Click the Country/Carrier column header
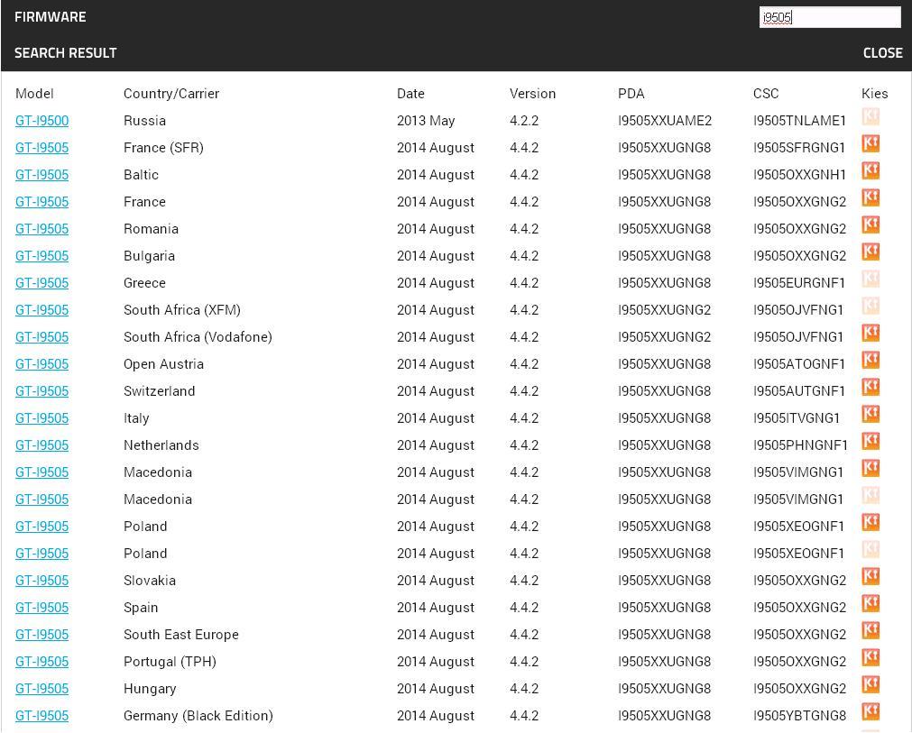 171,94
